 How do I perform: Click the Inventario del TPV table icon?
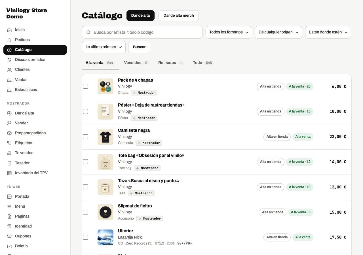[9, 173]
